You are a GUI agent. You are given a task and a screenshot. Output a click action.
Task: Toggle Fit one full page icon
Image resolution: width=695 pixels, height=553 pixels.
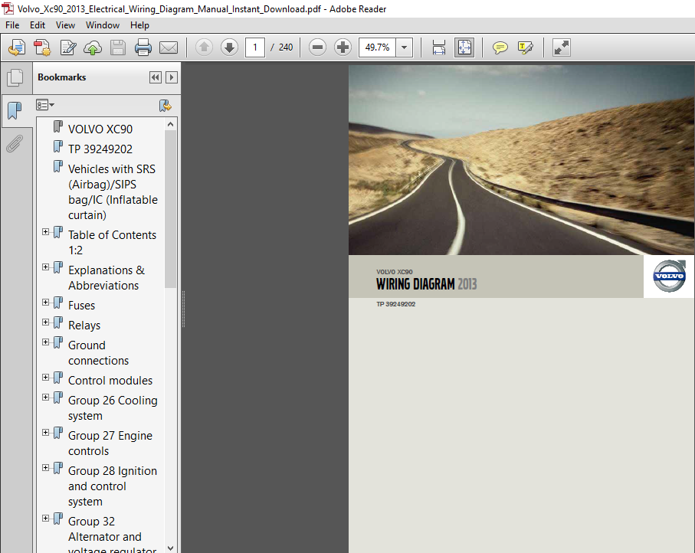pos(464,47)
